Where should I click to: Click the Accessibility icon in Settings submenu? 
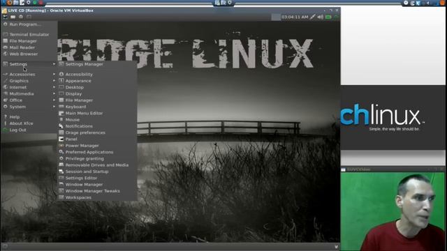coord(61,75)
